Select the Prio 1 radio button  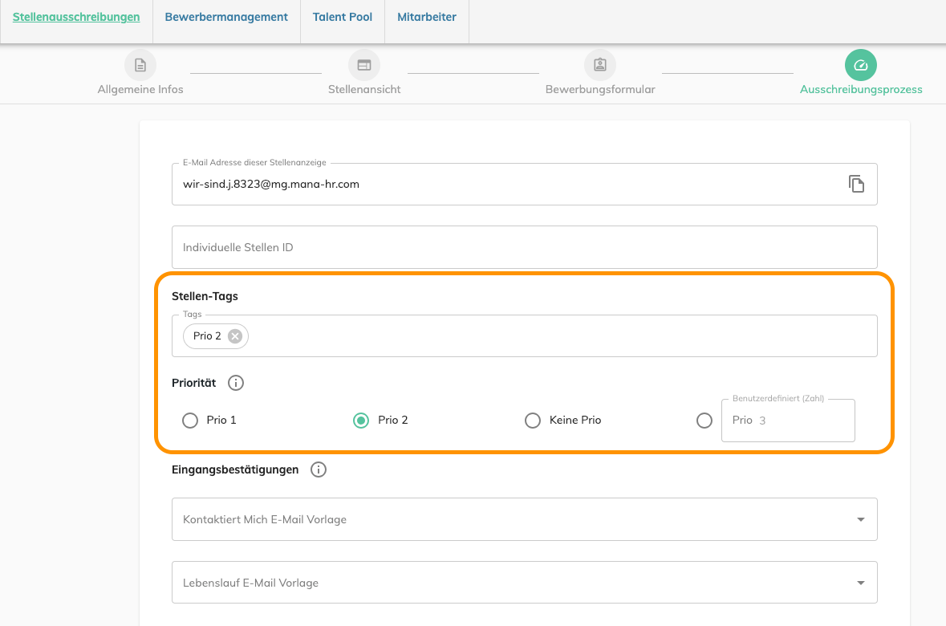click(190, 421)
